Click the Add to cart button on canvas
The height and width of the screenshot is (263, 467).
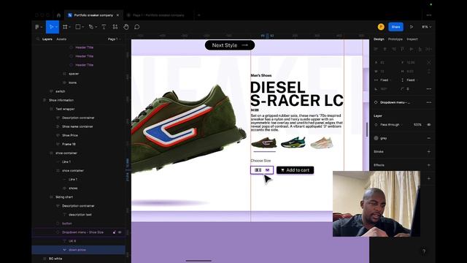[295, 170]
